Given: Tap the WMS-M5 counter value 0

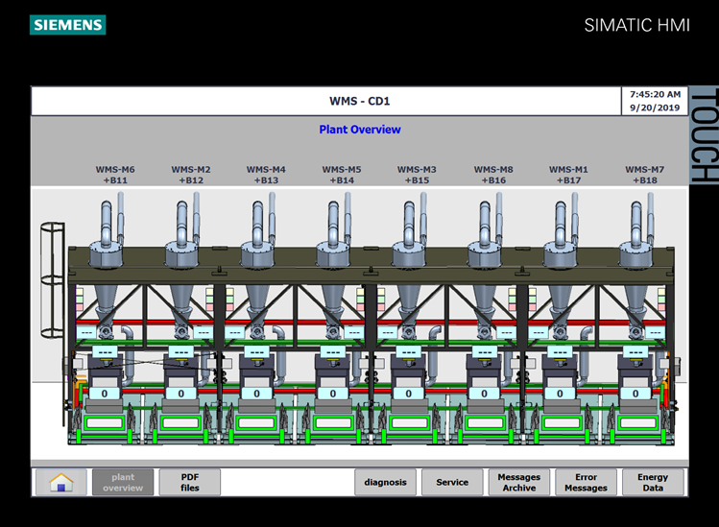Looking at the screenshot, I should pos(333,394).
